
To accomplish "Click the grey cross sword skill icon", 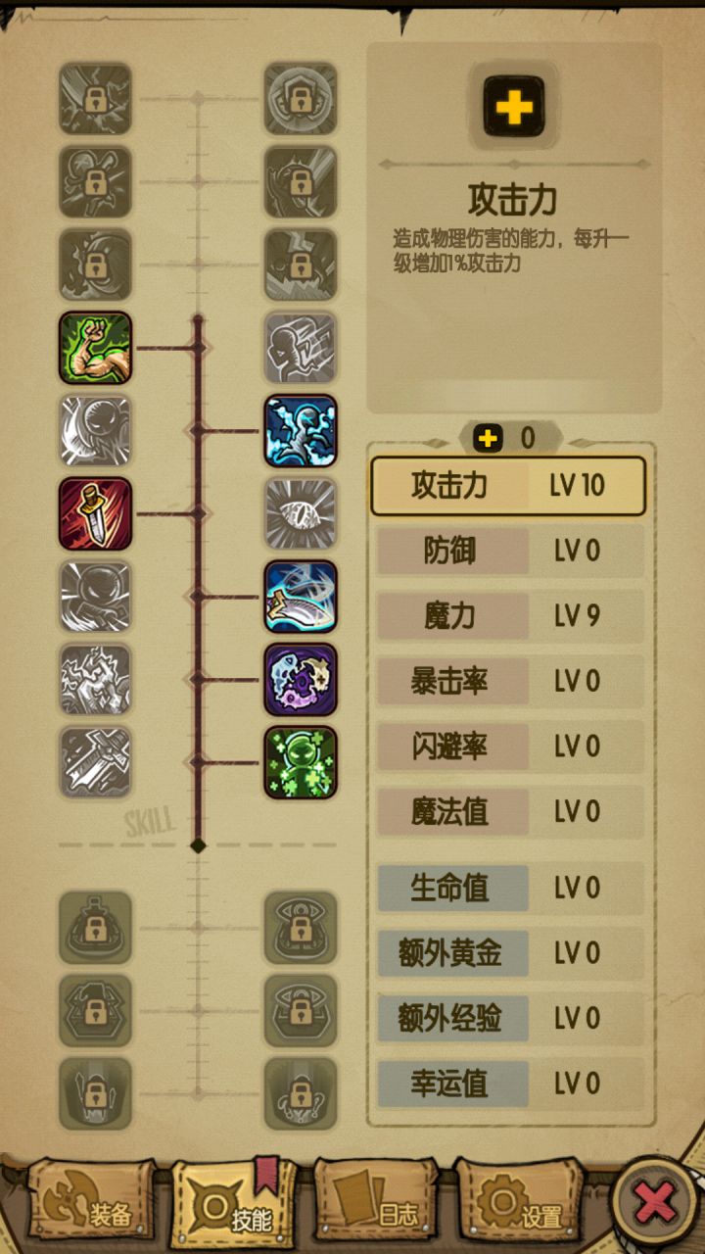I will coord(95,762).
